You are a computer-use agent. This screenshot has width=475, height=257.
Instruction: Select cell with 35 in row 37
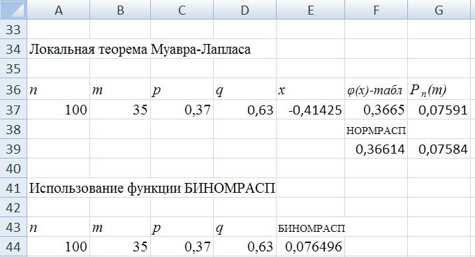pyautogui.click(x=120, y=109)
